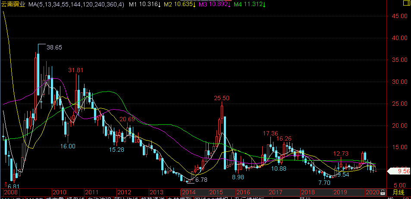Image resolution: width=411 pixels, height=199 pixels.
Task: Click the red marker icon above 6.81
Action: 5,184
